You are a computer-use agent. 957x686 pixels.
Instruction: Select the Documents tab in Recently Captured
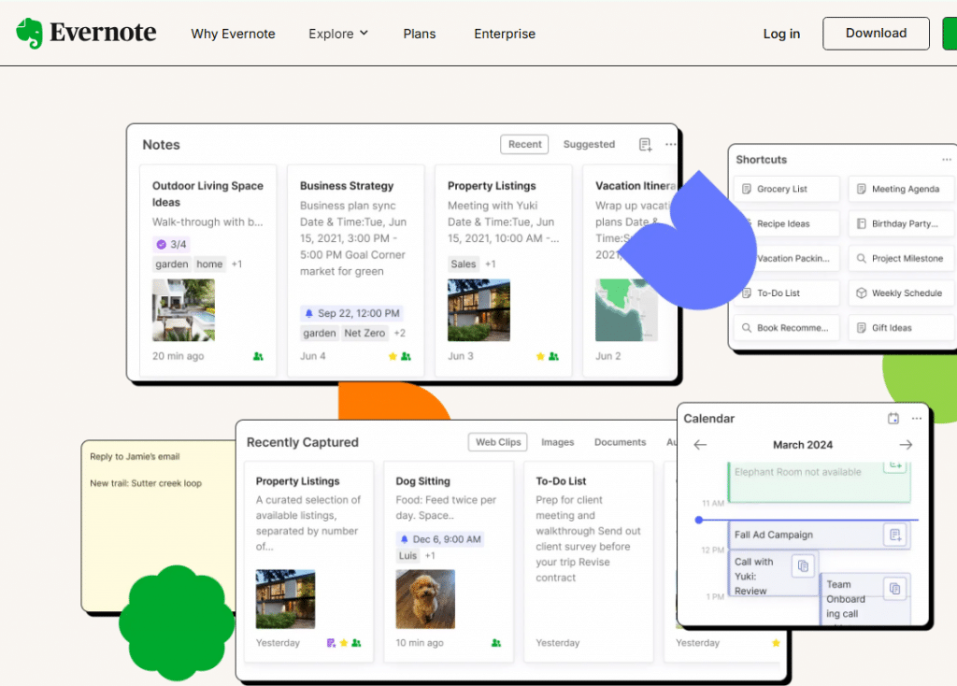pyautogui.click(x=621, y=442)
